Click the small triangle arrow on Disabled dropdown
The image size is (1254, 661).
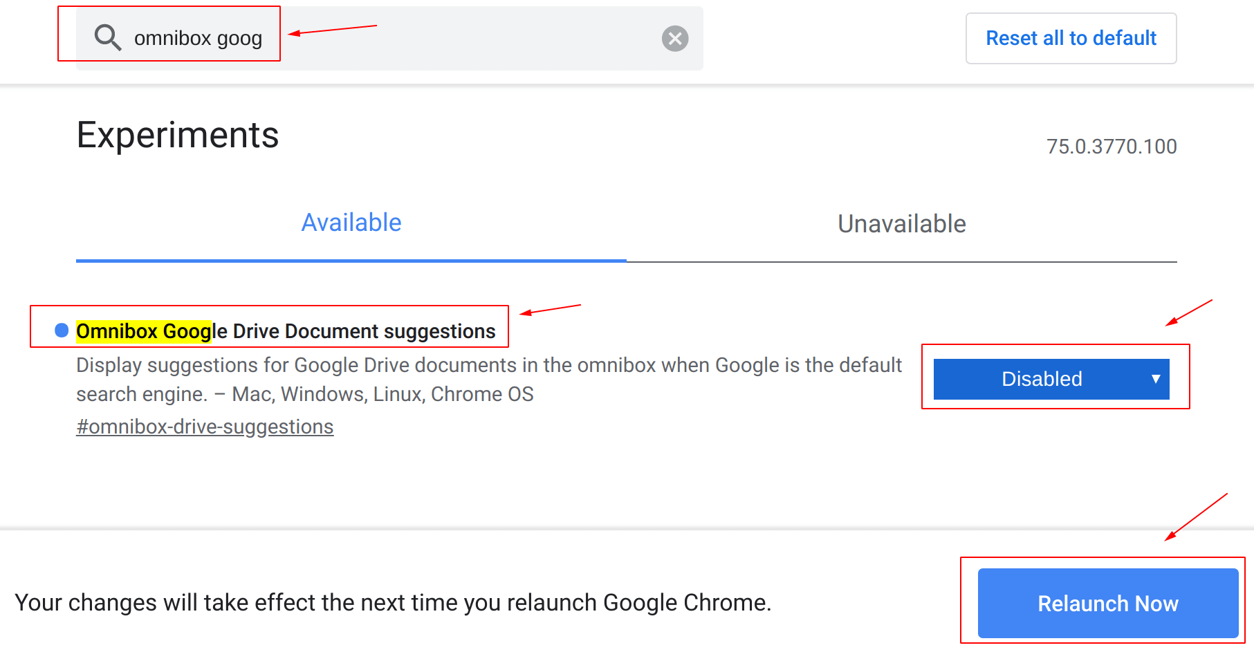pos(1155,379)
